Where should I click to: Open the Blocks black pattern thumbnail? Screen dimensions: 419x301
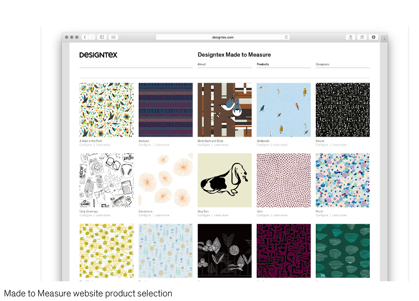coord(343,110)
